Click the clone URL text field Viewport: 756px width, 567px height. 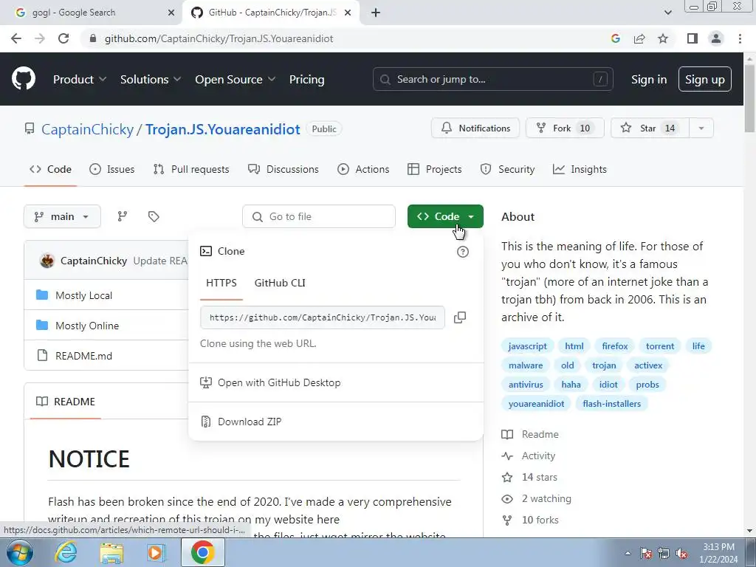[323, 317]
